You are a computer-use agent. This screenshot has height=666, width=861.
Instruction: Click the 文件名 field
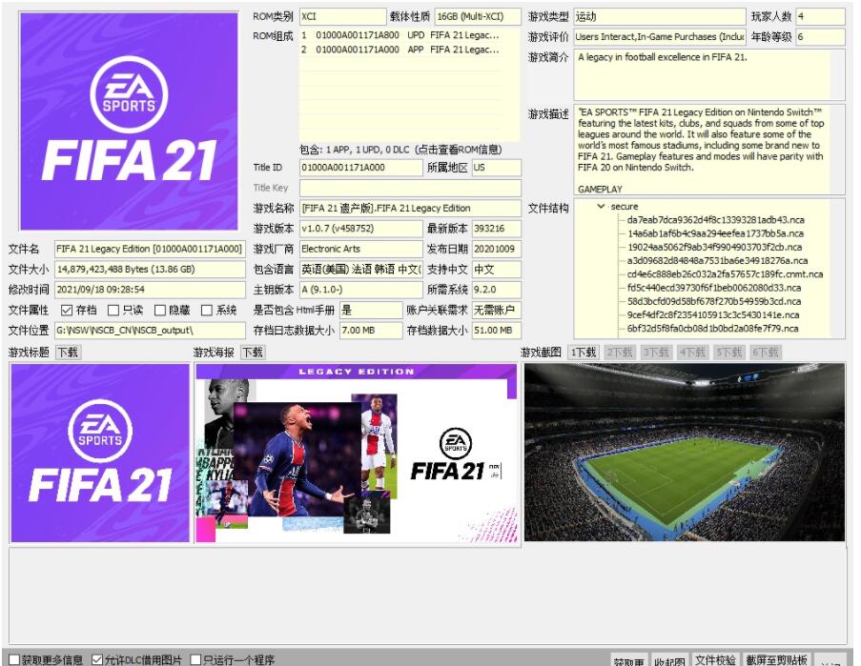tap(150, 249)
